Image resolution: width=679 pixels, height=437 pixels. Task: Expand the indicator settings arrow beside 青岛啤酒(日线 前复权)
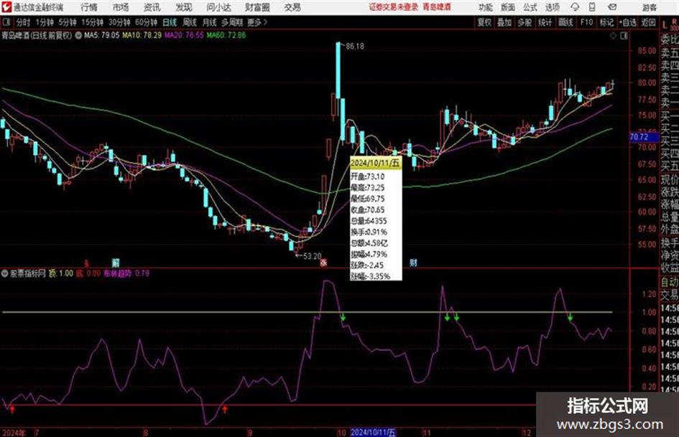pos(78,35)
